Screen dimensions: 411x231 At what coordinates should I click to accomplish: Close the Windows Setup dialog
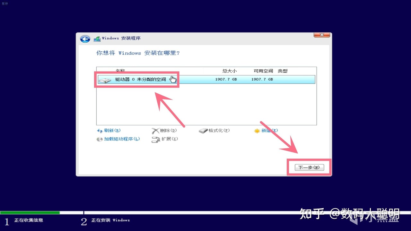[x=322, y=35]
